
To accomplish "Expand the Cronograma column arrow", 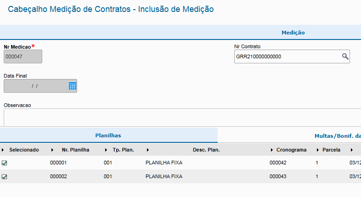I will coord(271,150).
